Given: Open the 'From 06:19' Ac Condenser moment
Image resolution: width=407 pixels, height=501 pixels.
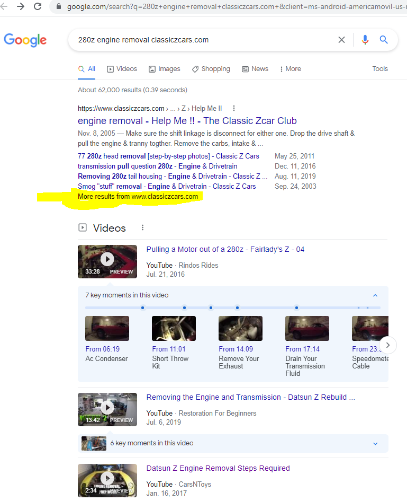Looking at the screenshot, I should click(107, 339).
